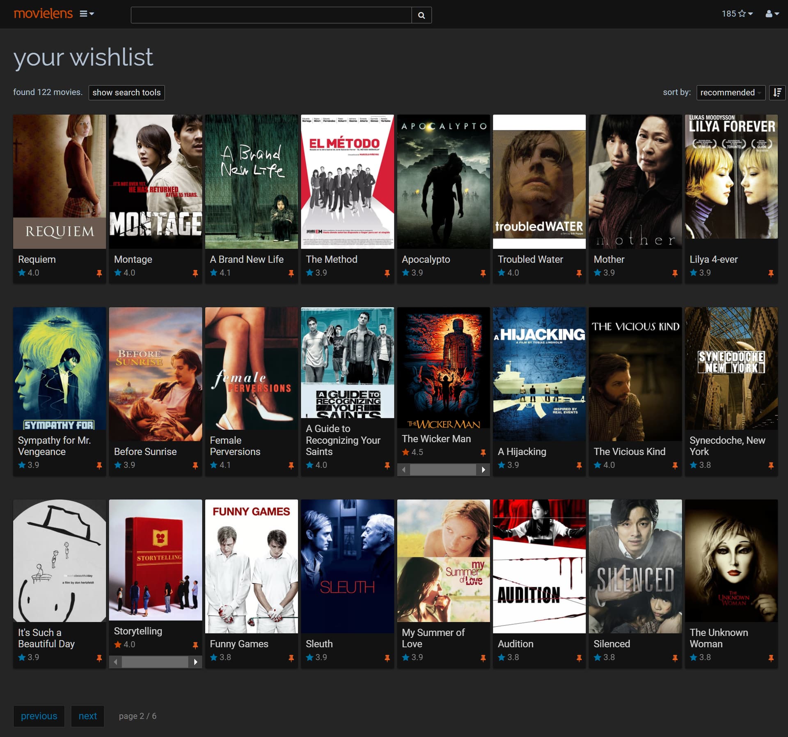Viewport: 788px width, 737px height.
Task: Click the show search tools button
Action: pyautogui.click(x=126, y=92)
